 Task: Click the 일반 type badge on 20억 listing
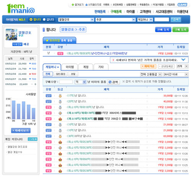[49, 102]
